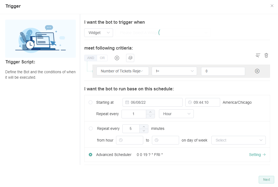
Task: Switch criteria logic to OR
Action: [x=102, y=58]
